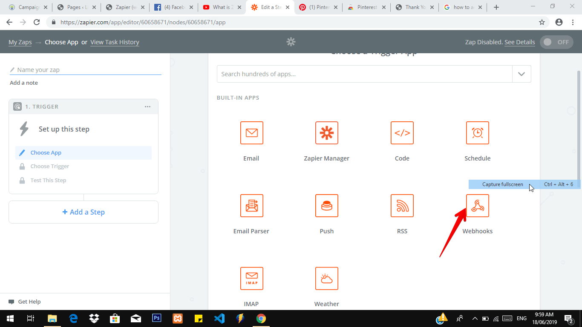Open Visual Studio Code from the taskbar
Screen dimensions: 582x327
[219, 318]
